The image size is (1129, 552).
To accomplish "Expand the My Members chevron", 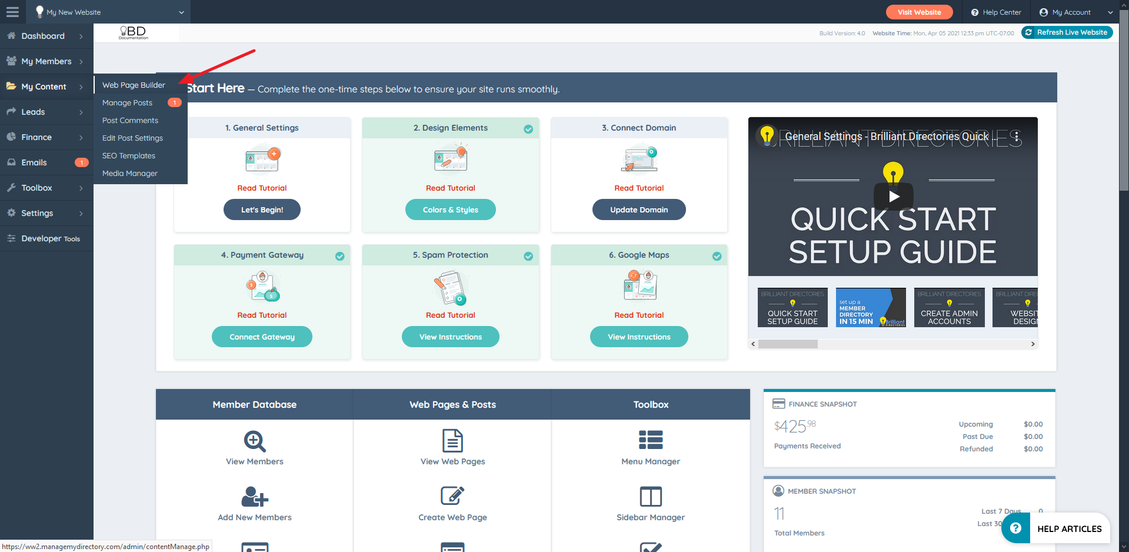I will coord(81,62).
